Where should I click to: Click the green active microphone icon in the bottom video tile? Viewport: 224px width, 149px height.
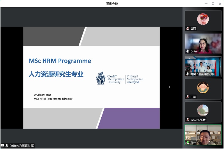tap(188, 143)
